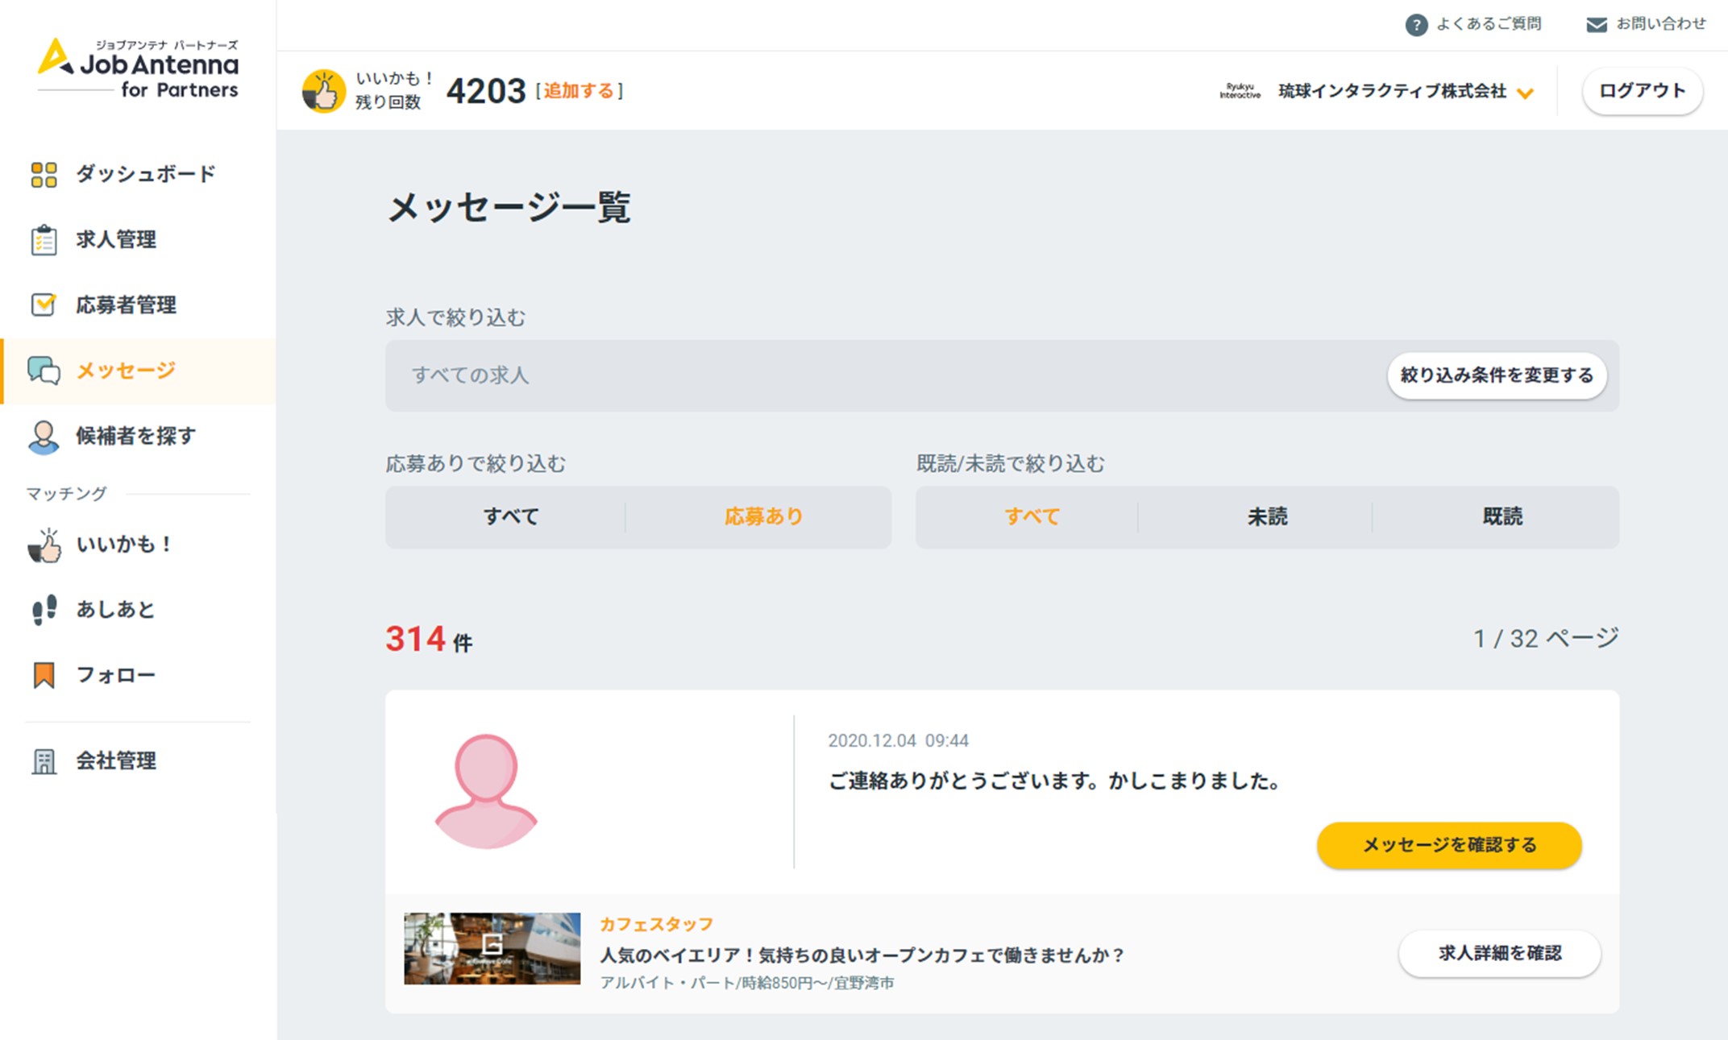Select すべて in the 応募あり filter

[x=510, y=516]
